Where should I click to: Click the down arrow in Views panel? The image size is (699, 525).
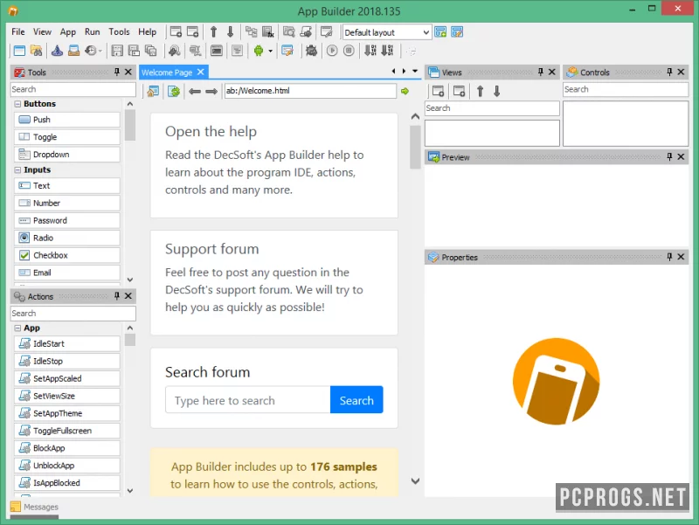click(x=496, y=91)
